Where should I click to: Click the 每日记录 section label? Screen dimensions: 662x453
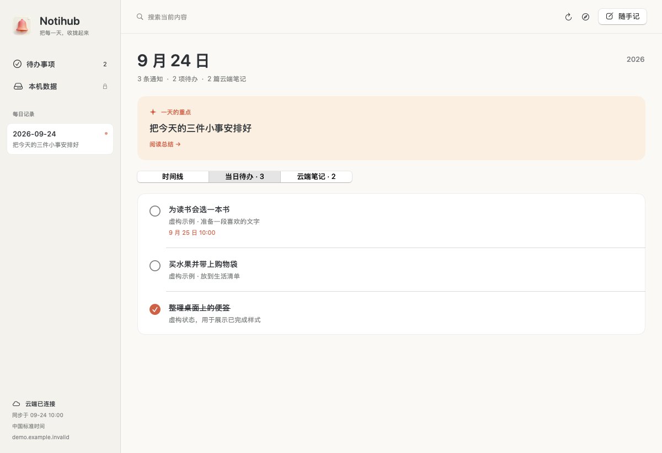24,114
